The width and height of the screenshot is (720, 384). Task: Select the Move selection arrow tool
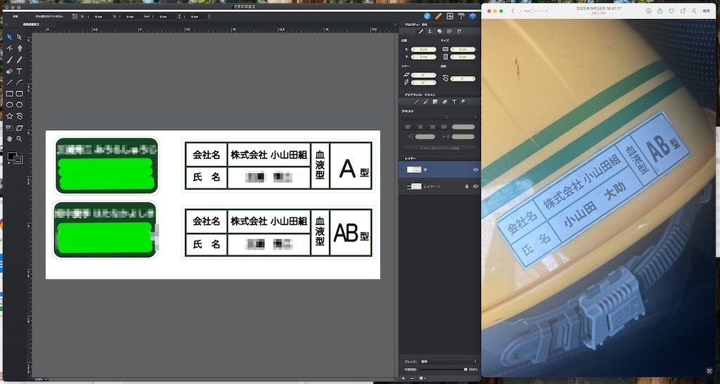[9, 37]
